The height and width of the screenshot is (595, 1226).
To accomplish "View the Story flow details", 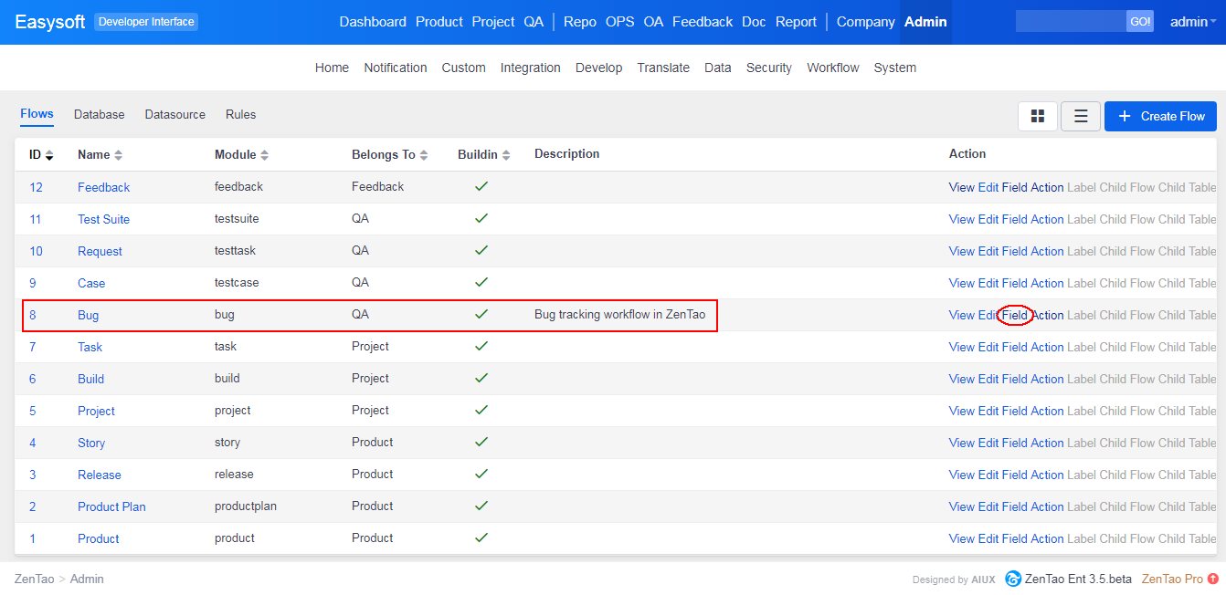I will pyautogui.click(x=961, y=443).
